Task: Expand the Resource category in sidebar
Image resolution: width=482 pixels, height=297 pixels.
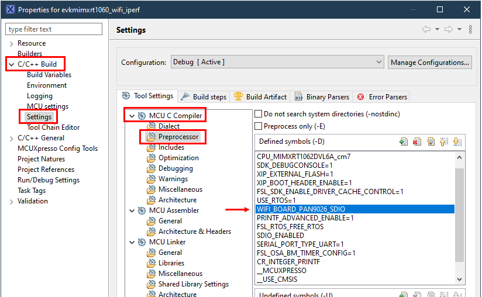Action: 11,43
